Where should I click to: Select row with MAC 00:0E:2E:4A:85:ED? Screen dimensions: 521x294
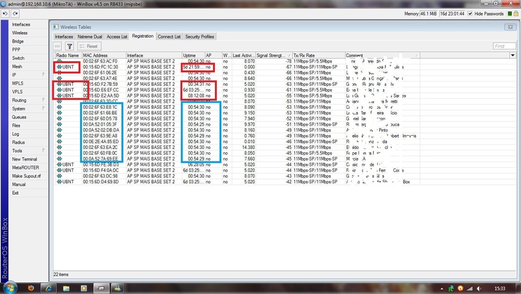pyautogui.click(x=237, y=142)
